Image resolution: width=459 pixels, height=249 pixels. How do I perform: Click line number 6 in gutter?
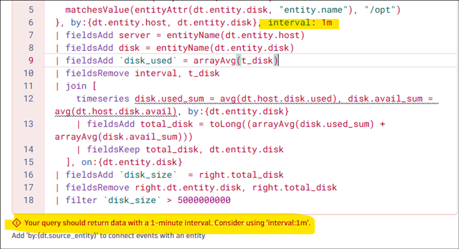31,22
